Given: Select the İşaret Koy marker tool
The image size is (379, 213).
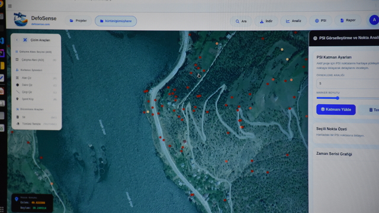Looking at the screenshot, I should click(x=36, y=99).
